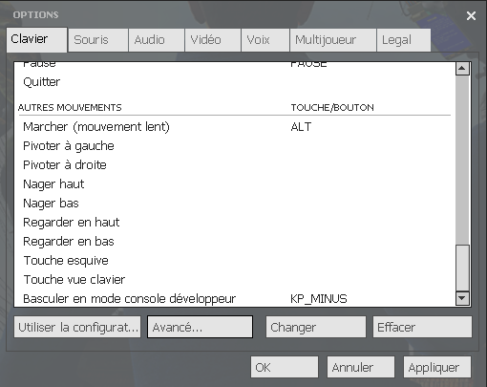Click the Effacer button
The height and width of the screenshot is (387, 487).
[422, 327]
